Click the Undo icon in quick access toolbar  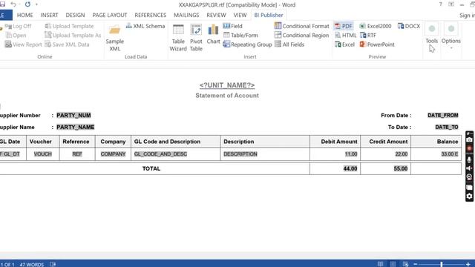pos(13,4)
